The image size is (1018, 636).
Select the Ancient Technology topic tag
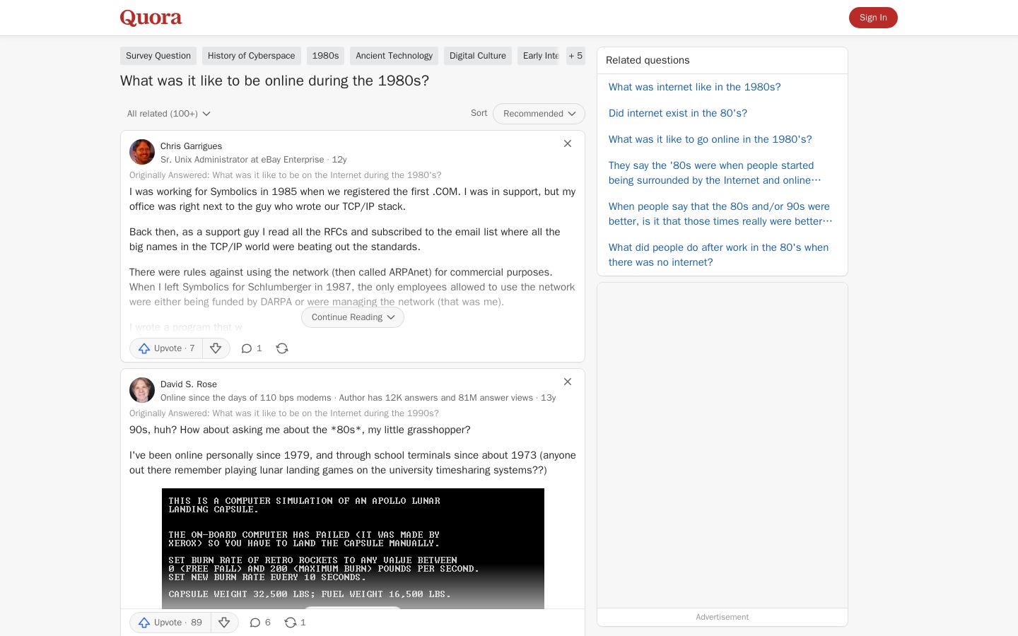pyautogui.click(x=394, y=56)
